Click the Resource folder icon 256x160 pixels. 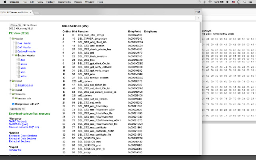[x=13, y=94]
